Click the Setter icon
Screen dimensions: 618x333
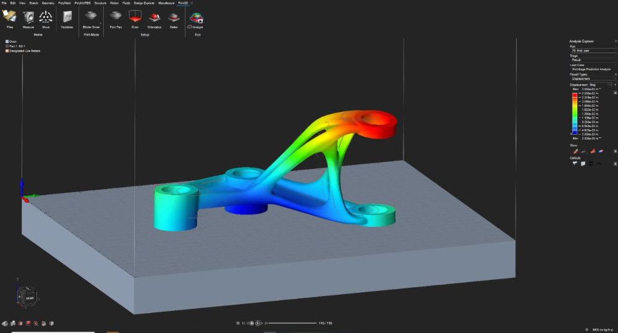[174, 18]
